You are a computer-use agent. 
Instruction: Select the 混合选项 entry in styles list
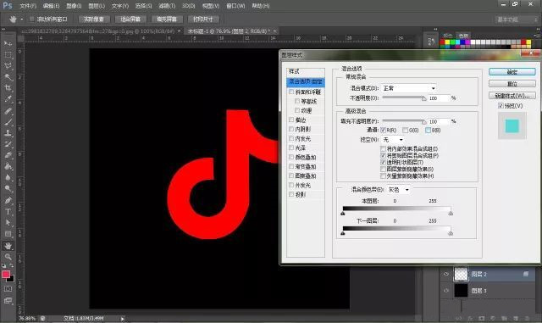(306, 81)
